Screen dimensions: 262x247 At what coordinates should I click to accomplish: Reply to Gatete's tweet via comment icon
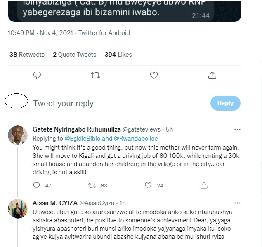pos(36,185)
